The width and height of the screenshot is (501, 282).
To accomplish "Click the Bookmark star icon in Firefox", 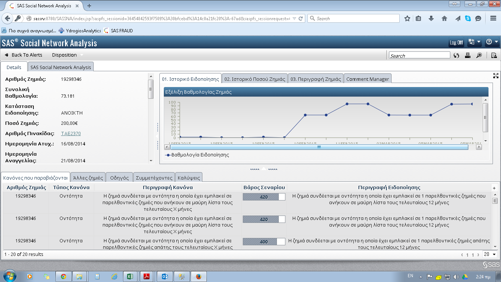I will (407, 18).
